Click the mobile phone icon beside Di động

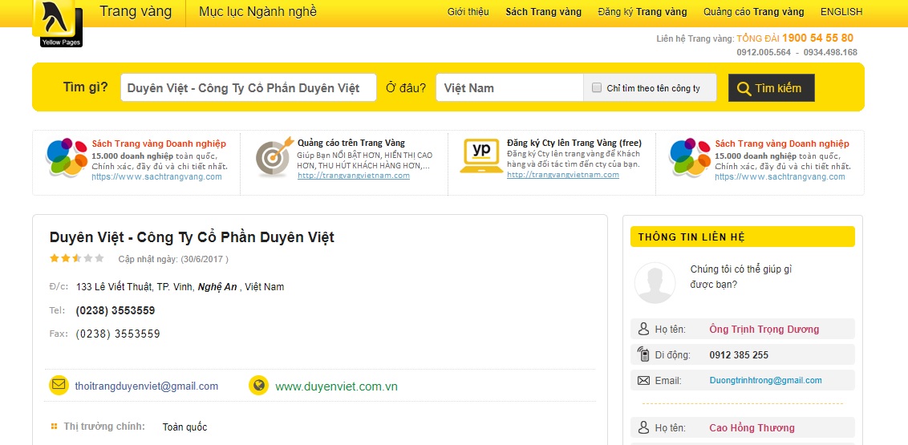(x=643, y=354)
